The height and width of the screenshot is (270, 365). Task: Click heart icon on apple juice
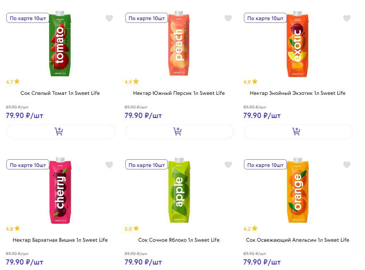click(228, 165)
